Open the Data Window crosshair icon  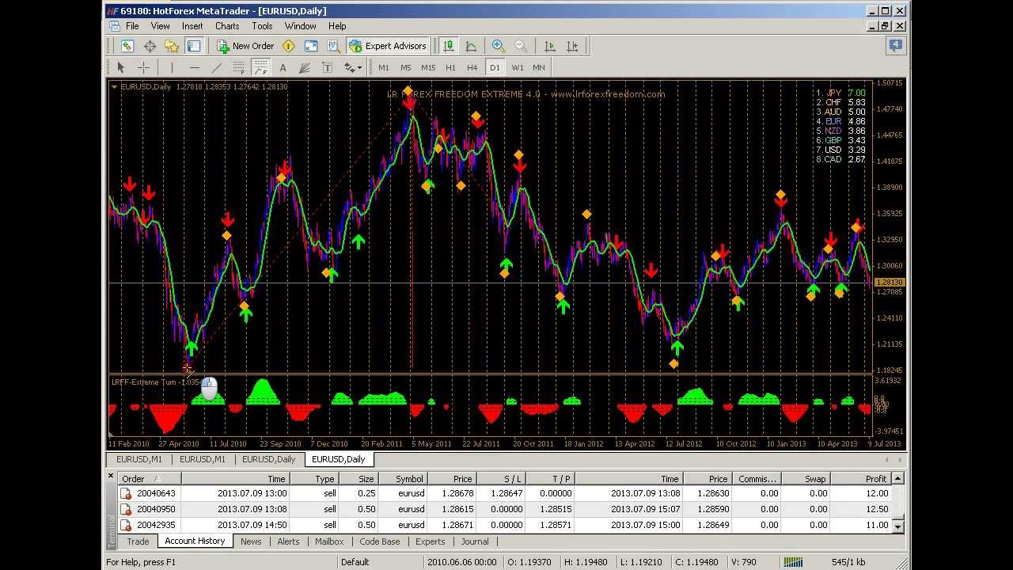150,46
